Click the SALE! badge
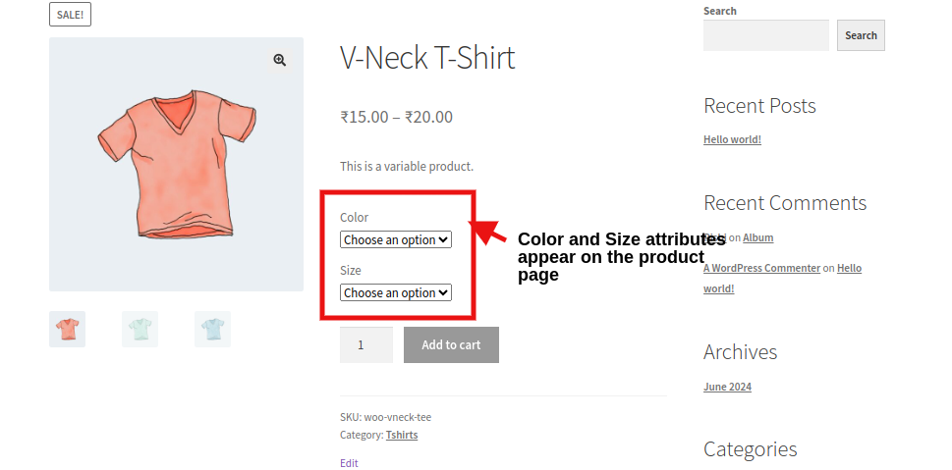The height and width of the screenshot is (470, 952). coord(70,15)
